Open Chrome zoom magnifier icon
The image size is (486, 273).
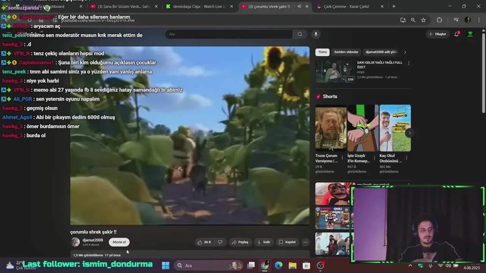(413, 20)
